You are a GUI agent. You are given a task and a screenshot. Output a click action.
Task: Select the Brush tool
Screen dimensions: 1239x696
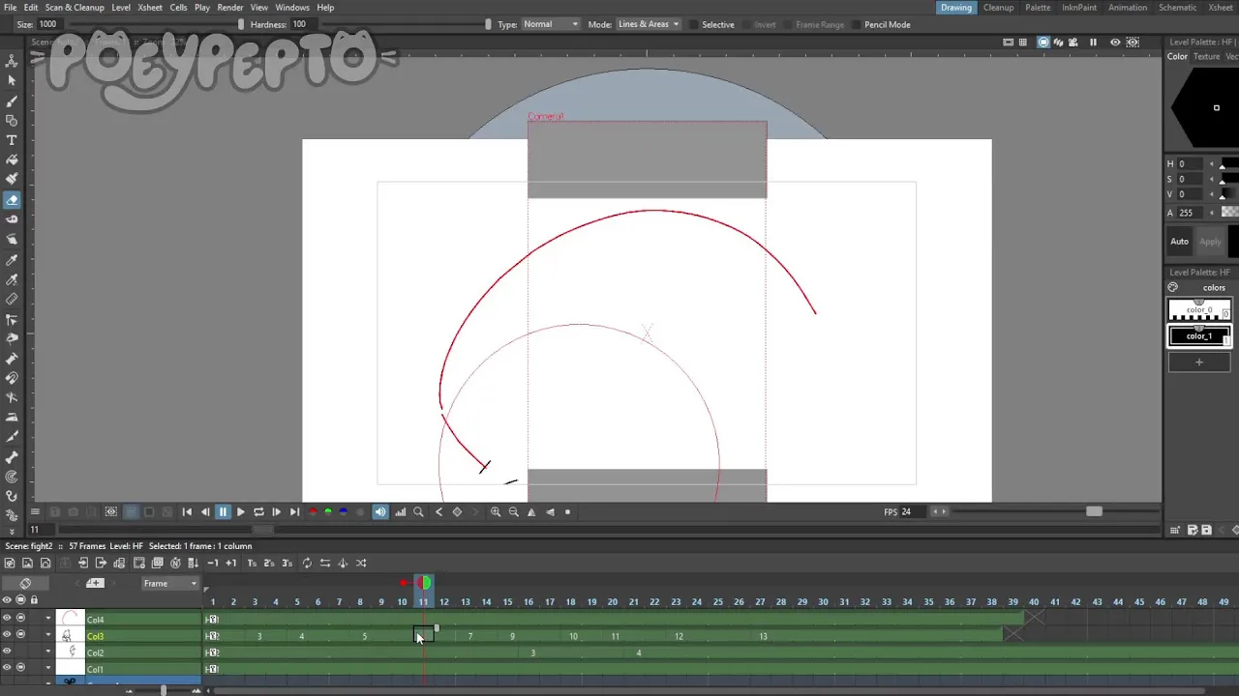[12, 101]
